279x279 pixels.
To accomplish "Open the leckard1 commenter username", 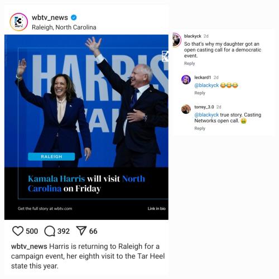I will (203, 78).
